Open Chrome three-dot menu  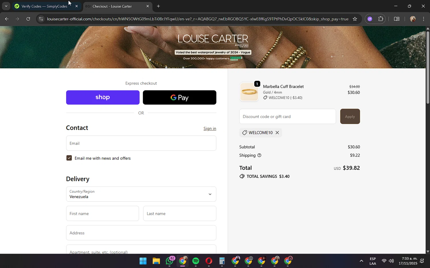pyautogui.click(x=423, y=19)
